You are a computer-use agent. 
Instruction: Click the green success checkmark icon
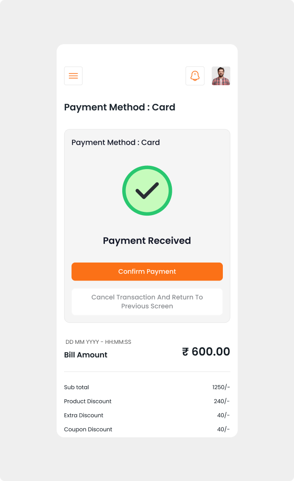(x=147, y=190)
